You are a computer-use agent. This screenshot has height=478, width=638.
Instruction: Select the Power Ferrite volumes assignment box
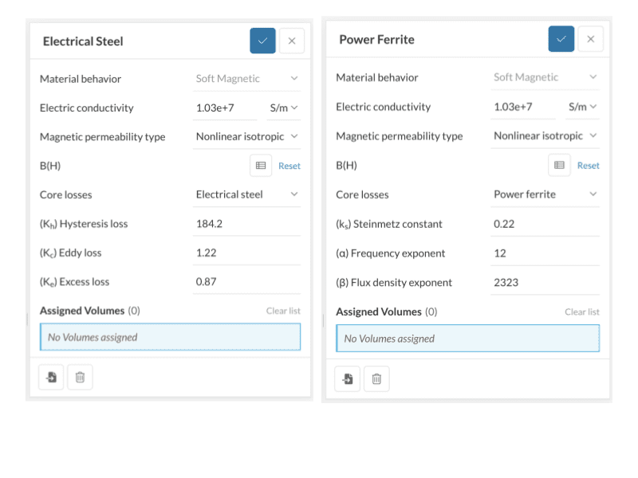pyautogui.click(x=467, y=339)
